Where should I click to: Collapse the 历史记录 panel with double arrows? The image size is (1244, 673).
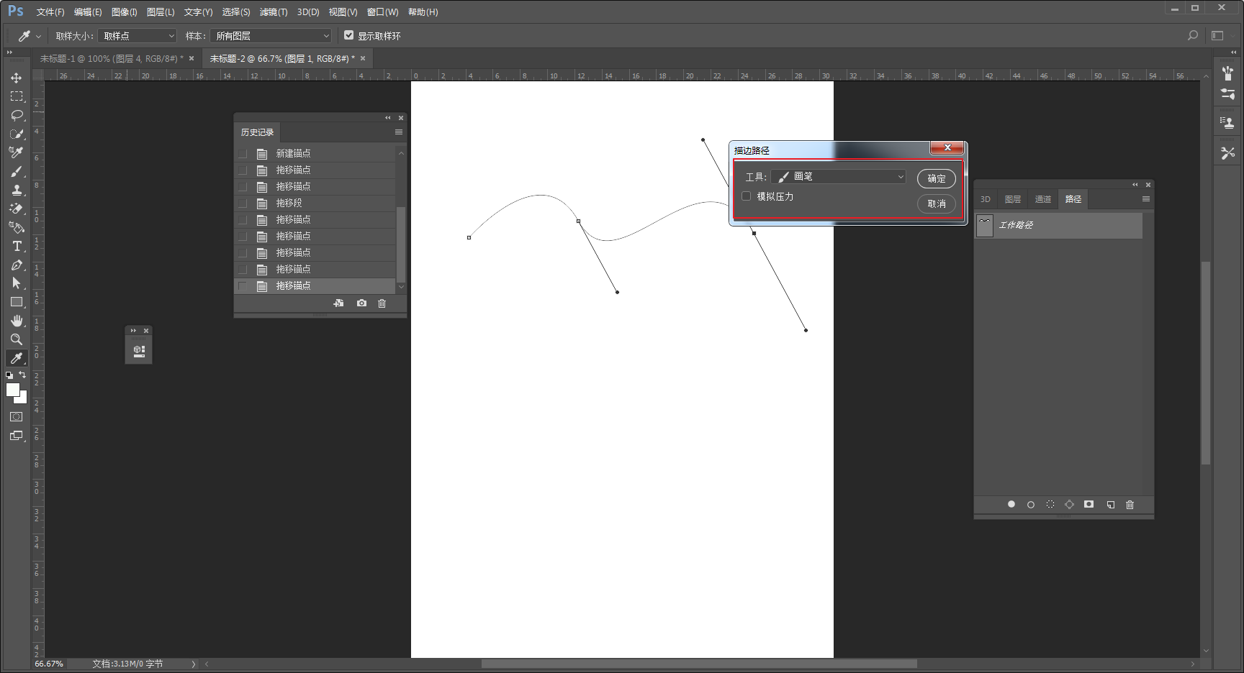[x=388, y=118]
